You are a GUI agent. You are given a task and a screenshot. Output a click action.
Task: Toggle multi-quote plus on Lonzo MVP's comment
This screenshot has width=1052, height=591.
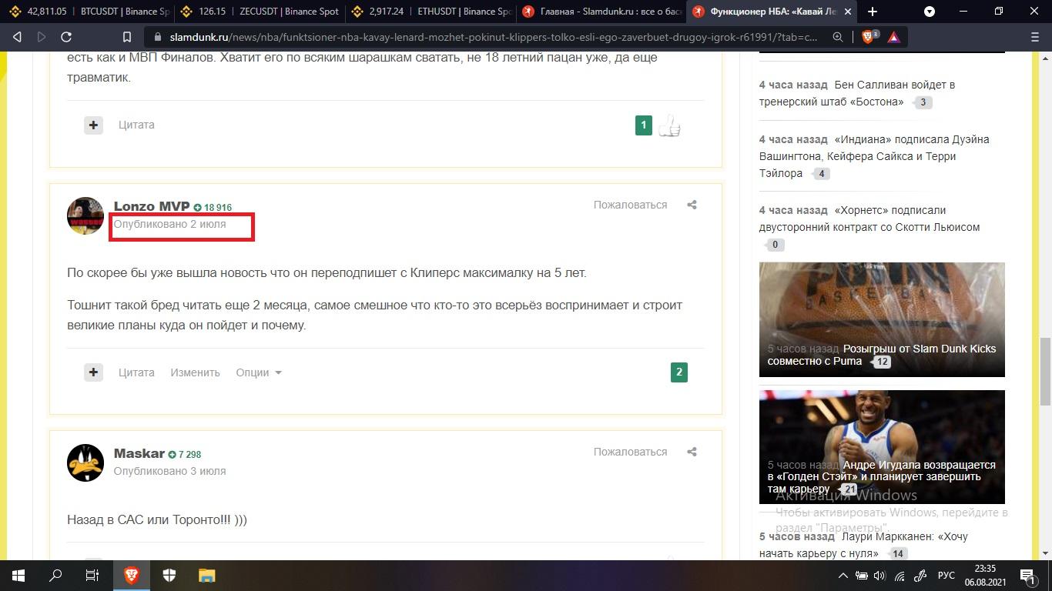point(93,372)
